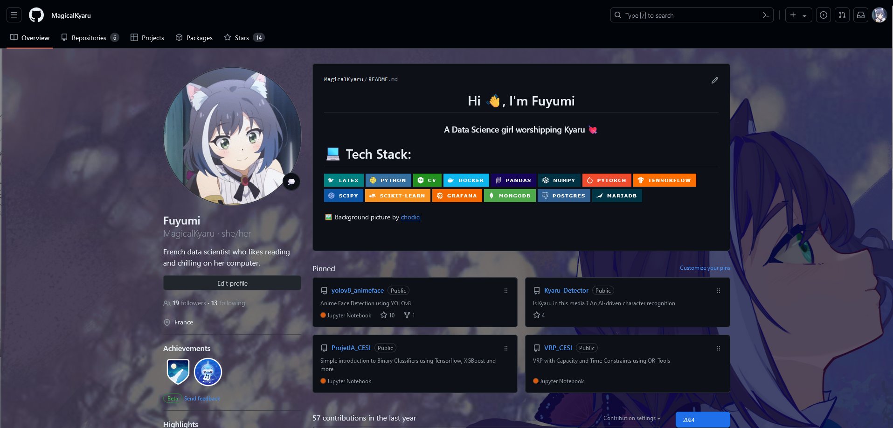
Task: Open the Issues icon in header
Action: [824, 15]
